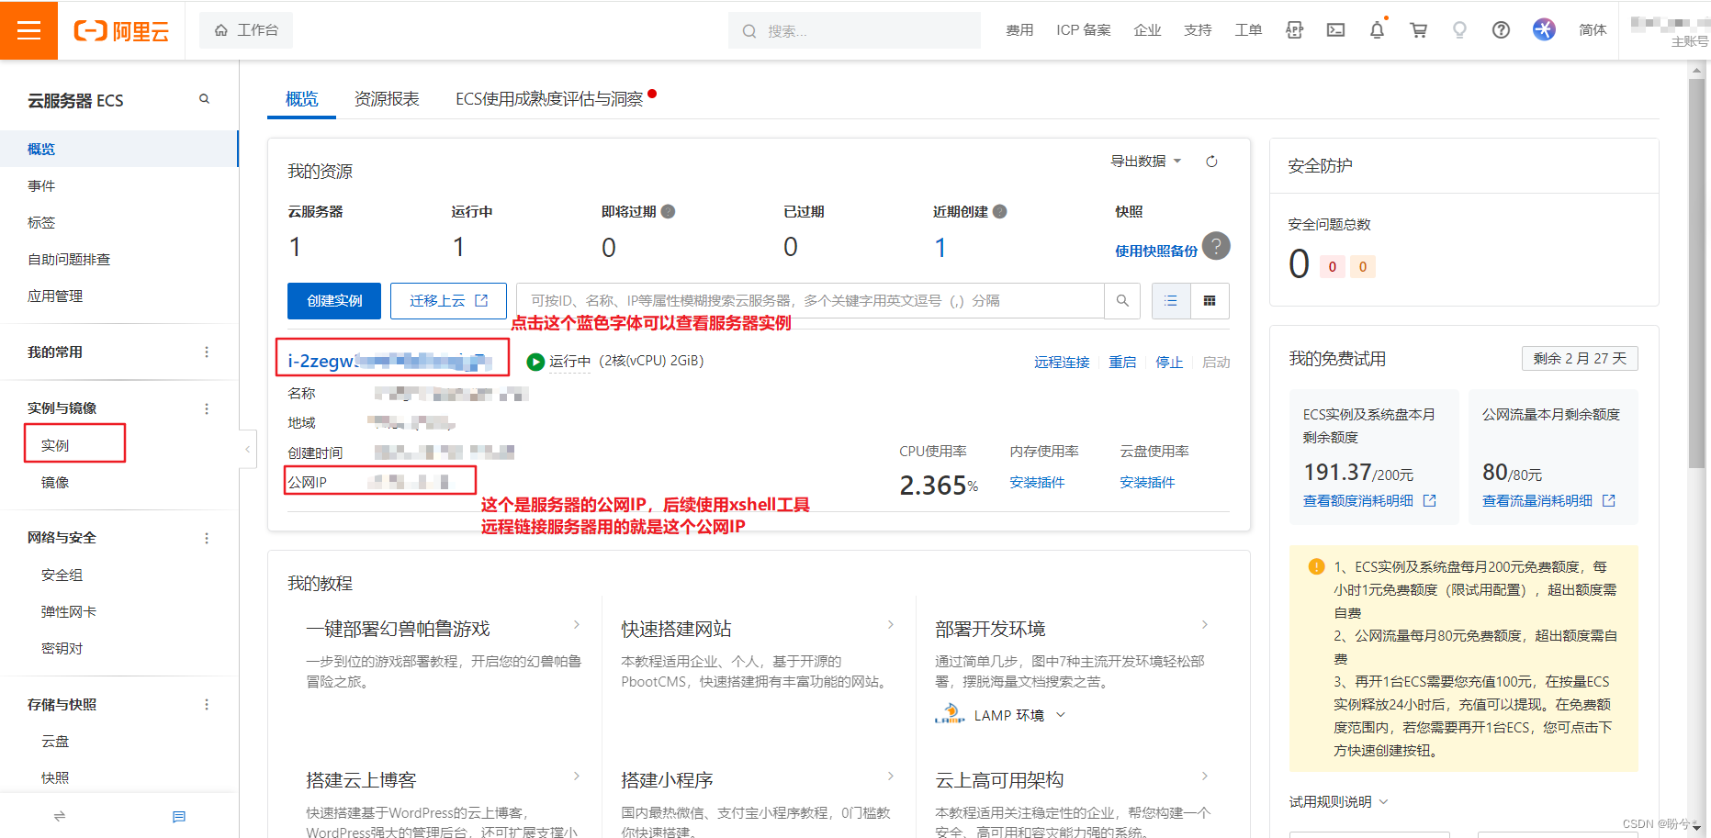Click the 迁移上云 button
The width and height of the screenshot is (1711, 838).
tap(448, 301)
